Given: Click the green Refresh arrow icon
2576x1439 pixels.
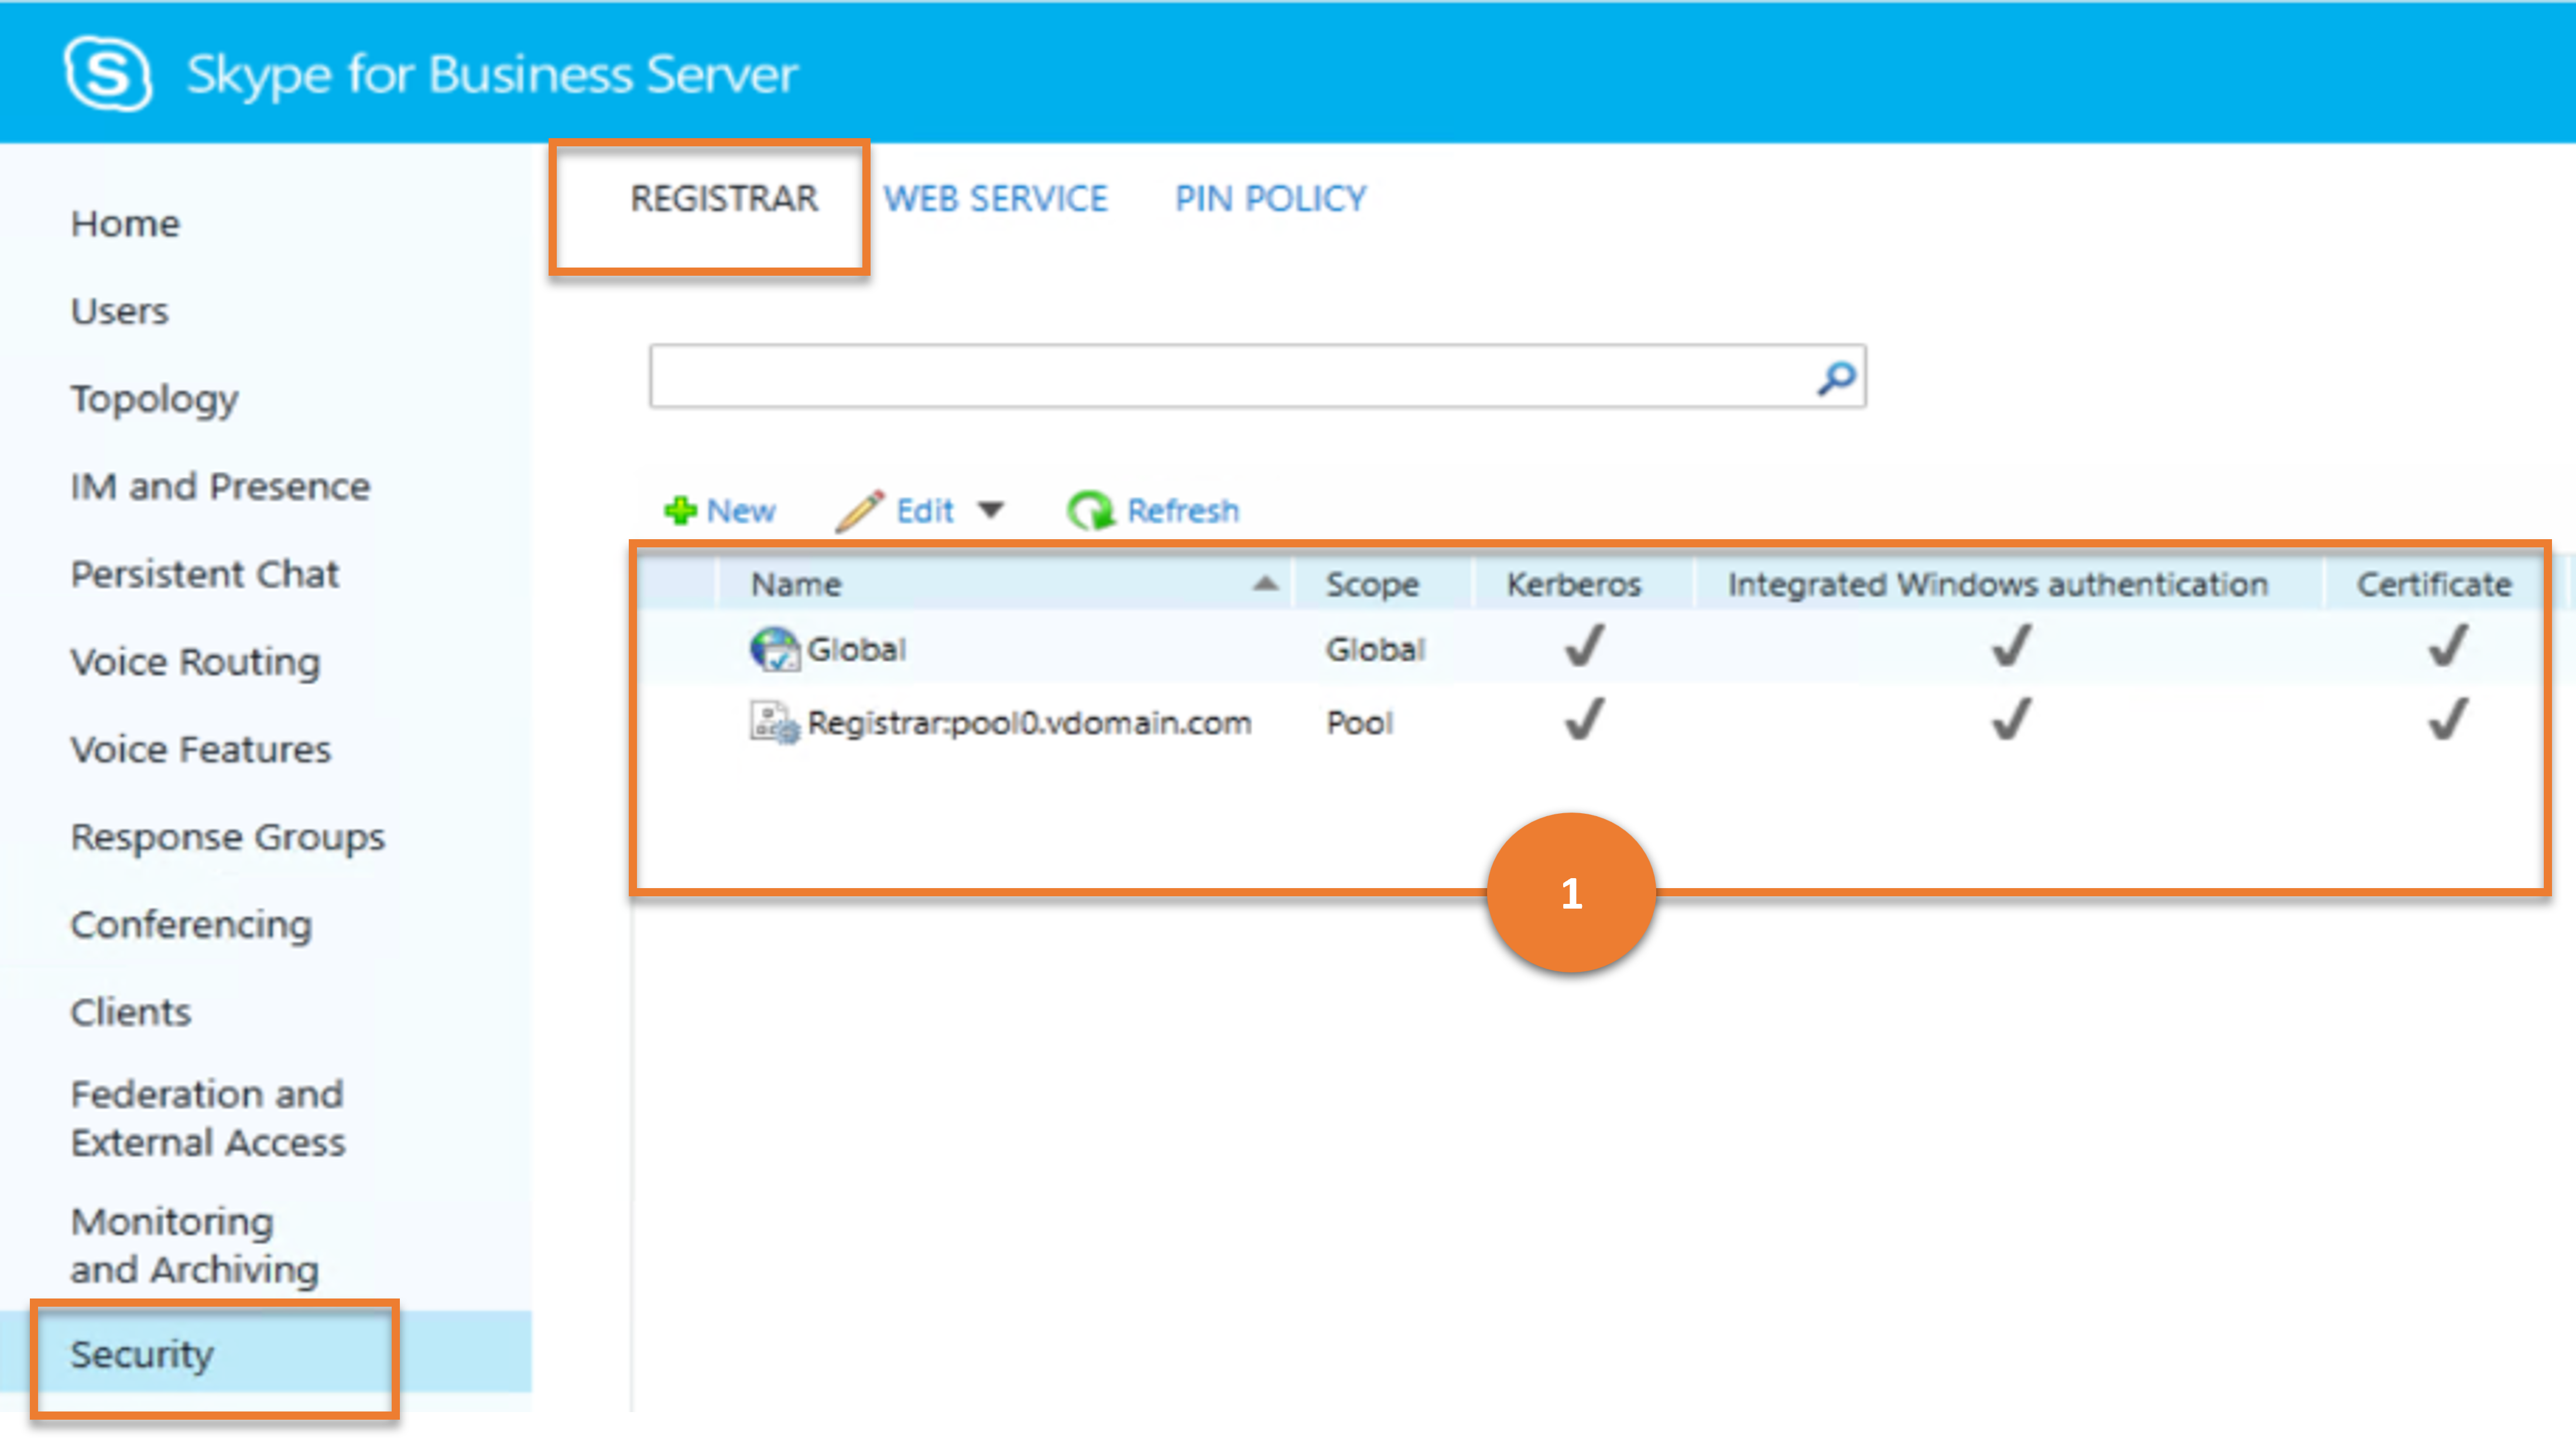Looking at the screenshot, I should (x=1090, y=510).
